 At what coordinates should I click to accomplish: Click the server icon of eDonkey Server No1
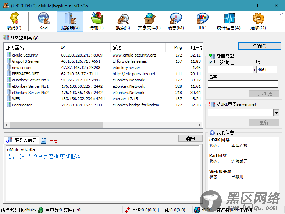click(8, 86)
